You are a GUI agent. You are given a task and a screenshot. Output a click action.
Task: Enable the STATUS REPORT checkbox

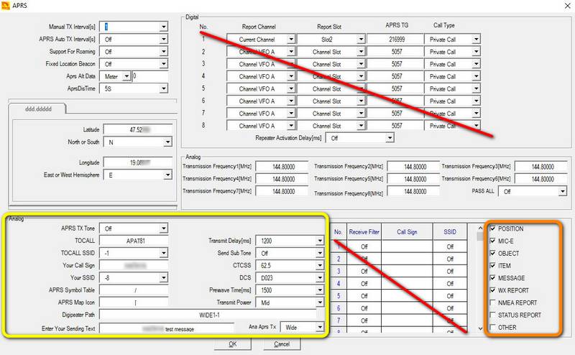point(492,315)
